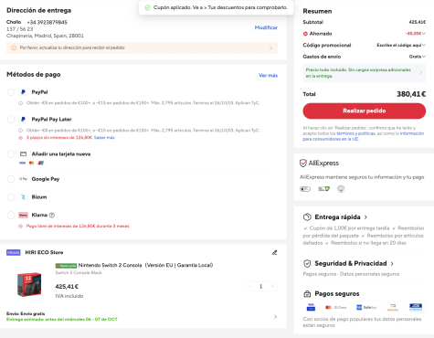Image resolution: width=434 pixels, height=338 pixels.
Task: Click the quantity field showing 1
Action: click(261, 286)
